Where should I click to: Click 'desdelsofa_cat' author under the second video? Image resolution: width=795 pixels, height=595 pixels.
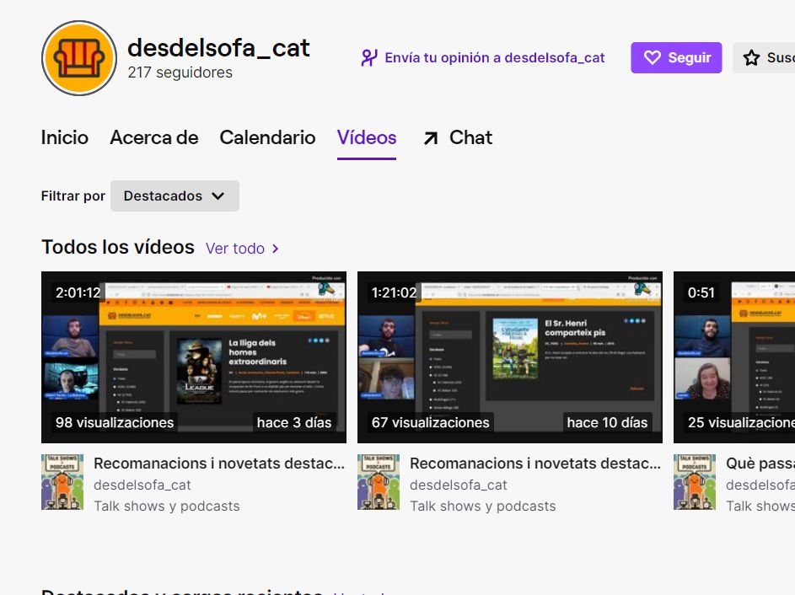point(459,485)
